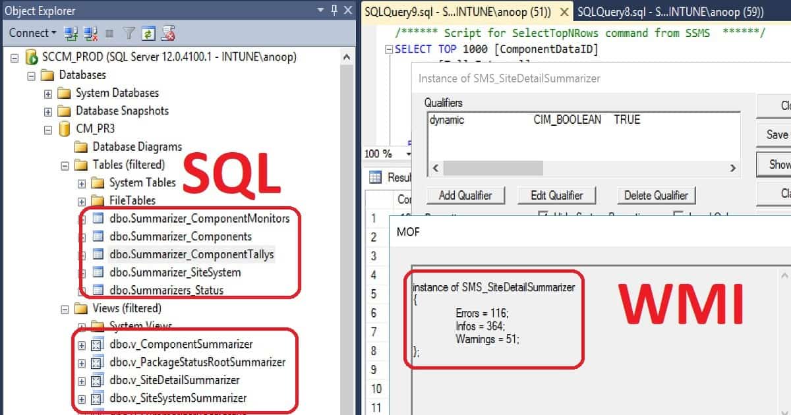
Task: Click view icon of dbo.v_ComponentSummarizer
Action: (x=98, y=345)
